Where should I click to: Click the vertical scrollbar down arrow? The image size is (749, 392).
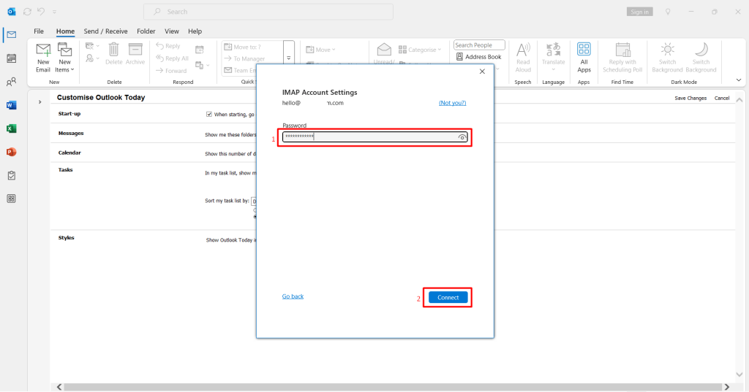739,374
